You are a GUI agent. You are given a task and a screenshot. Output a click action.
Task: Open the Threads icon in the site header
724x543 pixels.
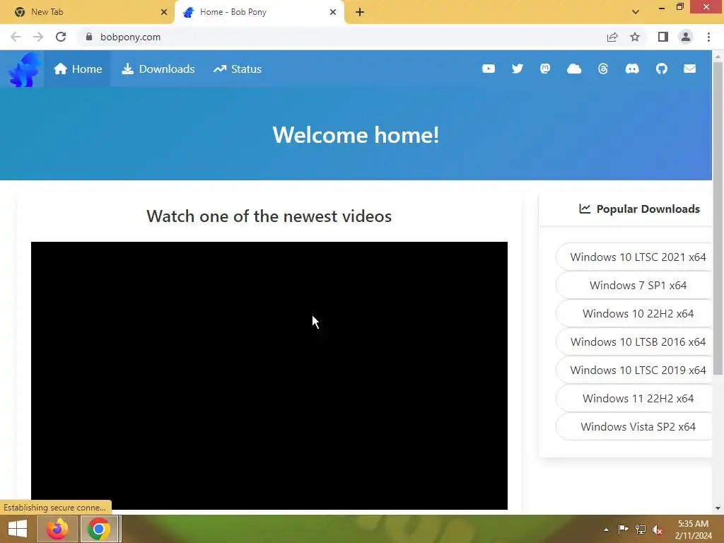603,69
